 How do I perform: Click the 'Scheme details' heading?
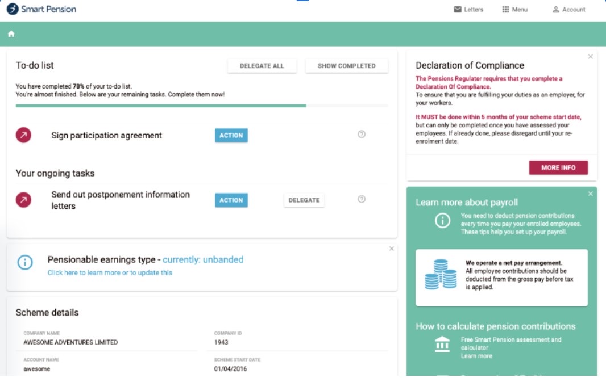(47, 312)
